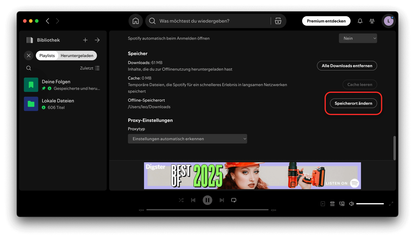This screenshot has height=239, width=415.
Task: Select the Heruntergeladen filter chip
Action: (77, 56)
